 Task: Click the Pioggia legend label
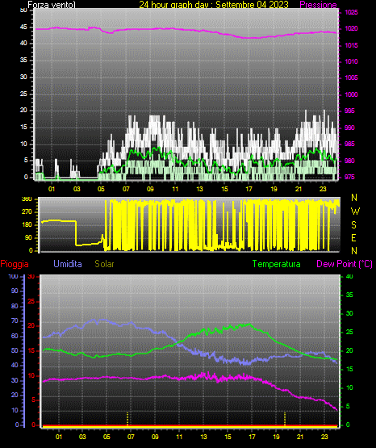15,264
